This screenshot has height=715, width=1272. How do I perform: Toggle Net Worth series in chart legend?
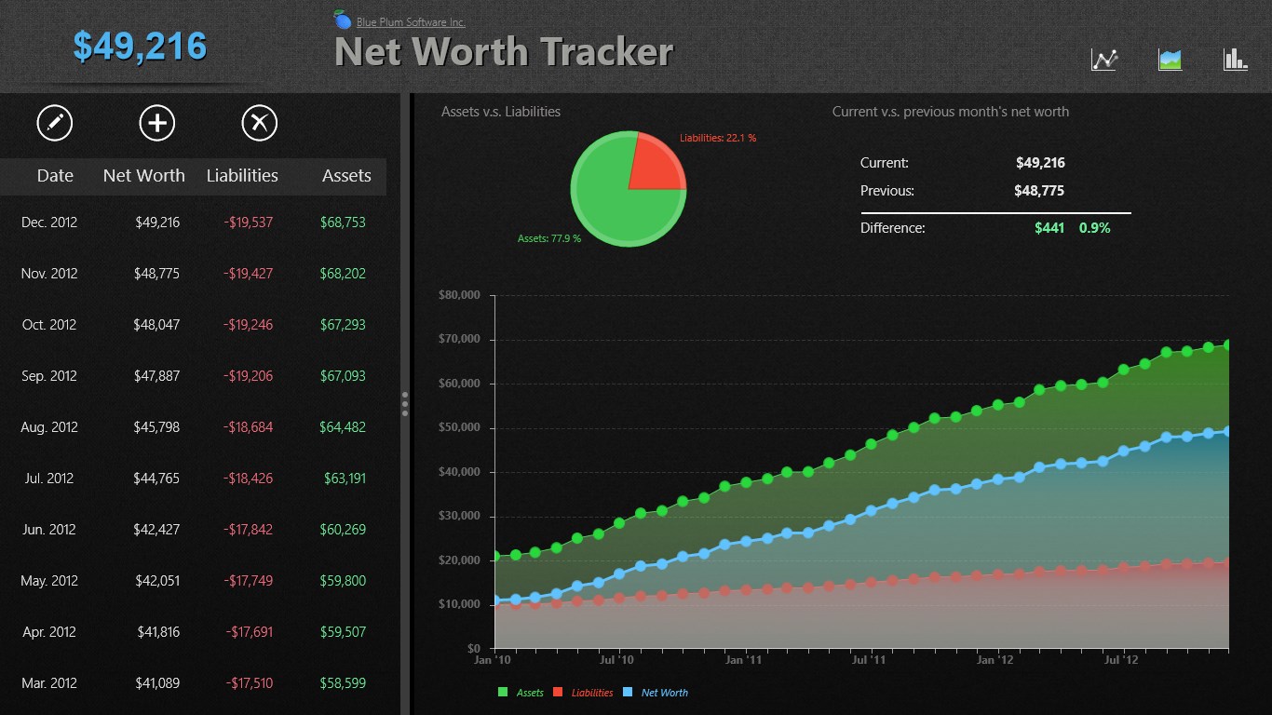pyautogui.click(x=656, y=693)
